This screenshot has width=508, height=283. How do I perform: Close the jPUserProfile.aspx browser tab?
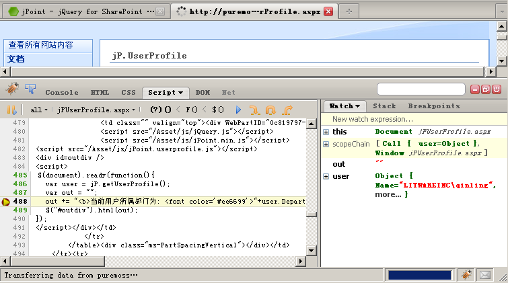click(328, 11)
